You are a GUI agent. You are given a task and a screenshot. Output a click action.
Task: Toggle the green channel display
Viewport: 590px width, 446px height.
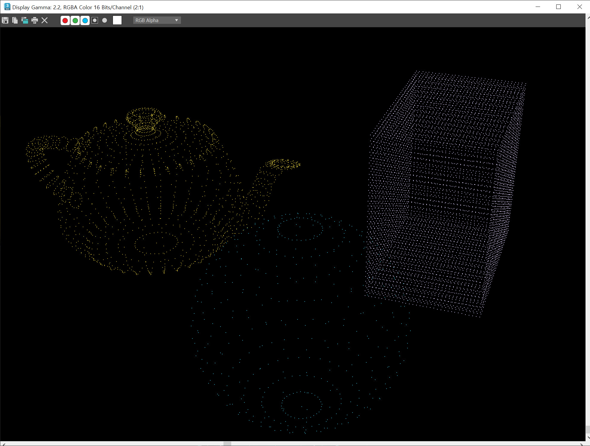(75, 20)
